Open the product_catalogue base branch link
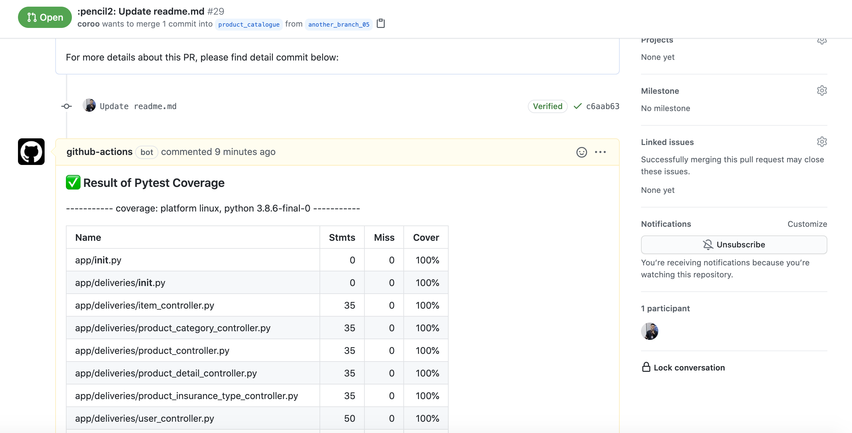Viewport: 852px width, 433px height. 249,24
